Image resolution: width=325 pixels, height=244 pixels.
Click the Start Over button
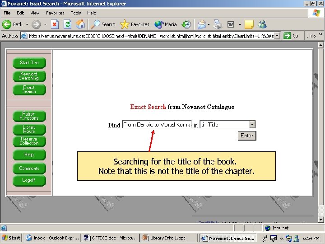point(29,63)
